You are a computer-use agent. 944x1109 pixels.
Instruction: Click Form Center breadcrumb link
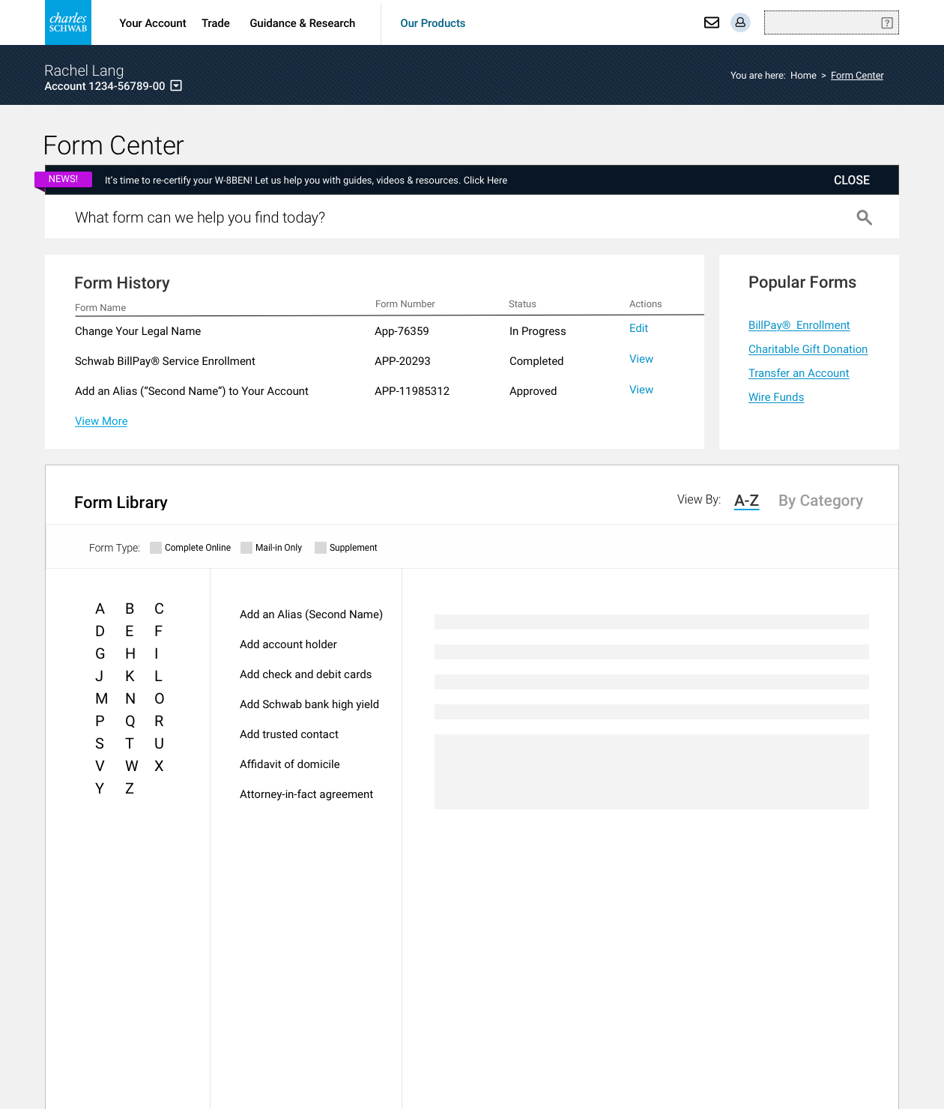click(857, 76)
